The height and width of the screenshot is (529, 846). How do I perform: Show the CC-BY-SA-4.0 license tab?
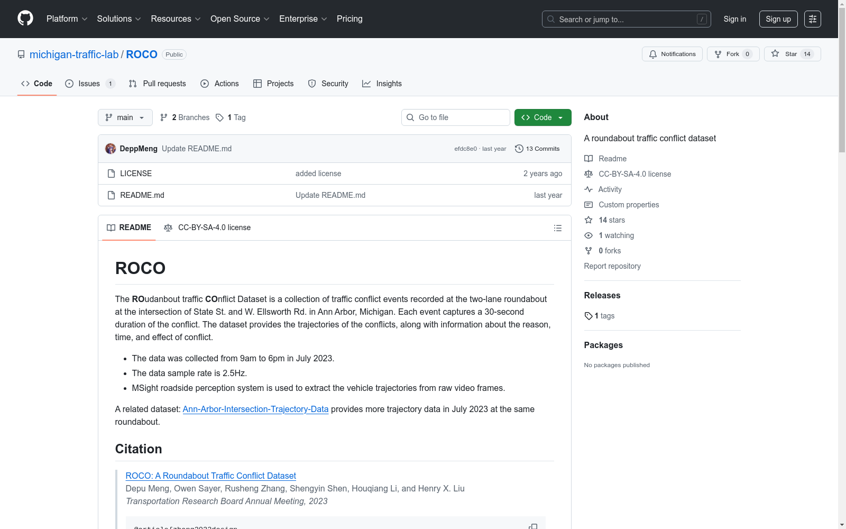[x=207, y=227]
